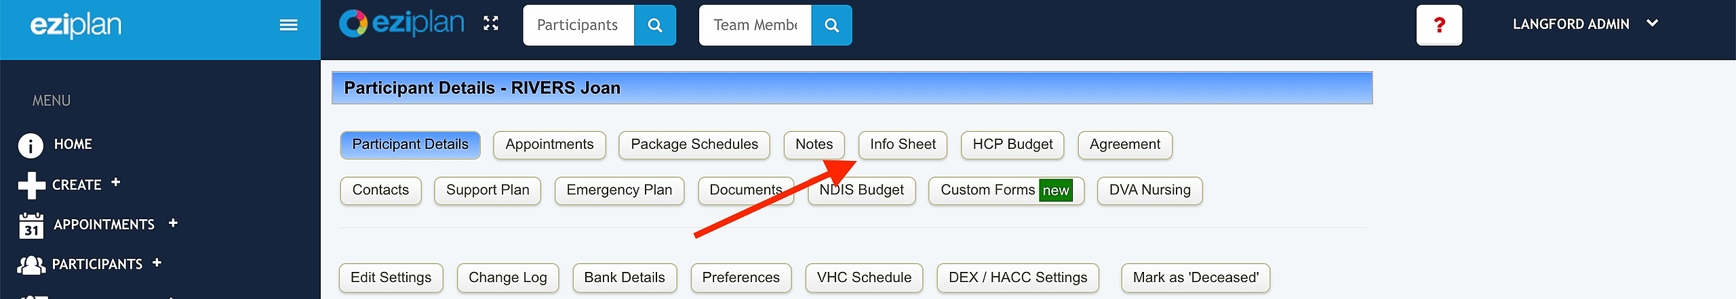Expand the Participants submenu plus sign
This screenshot has width=1736, height=299.
pos(157,262)
